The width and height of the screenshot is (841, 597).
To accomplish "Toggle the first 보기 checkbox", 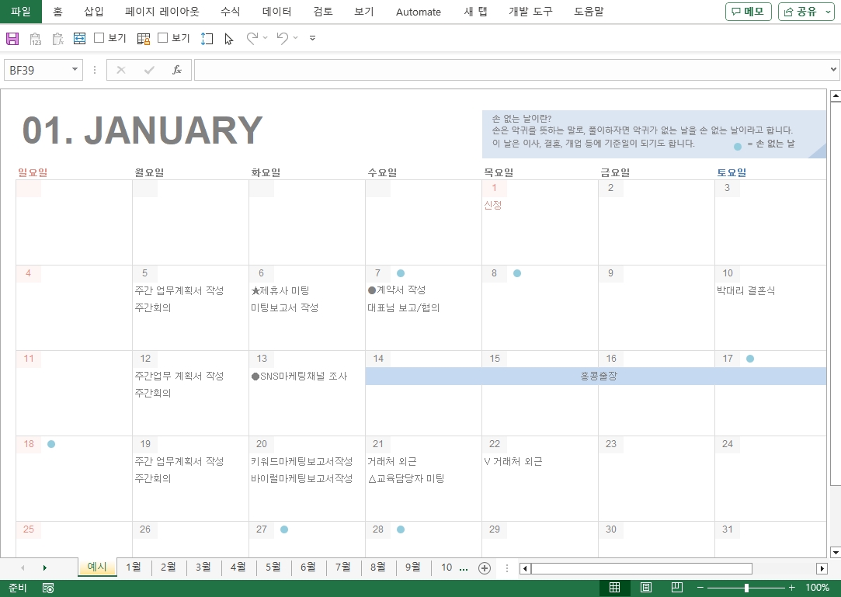I will click(99, 38).
